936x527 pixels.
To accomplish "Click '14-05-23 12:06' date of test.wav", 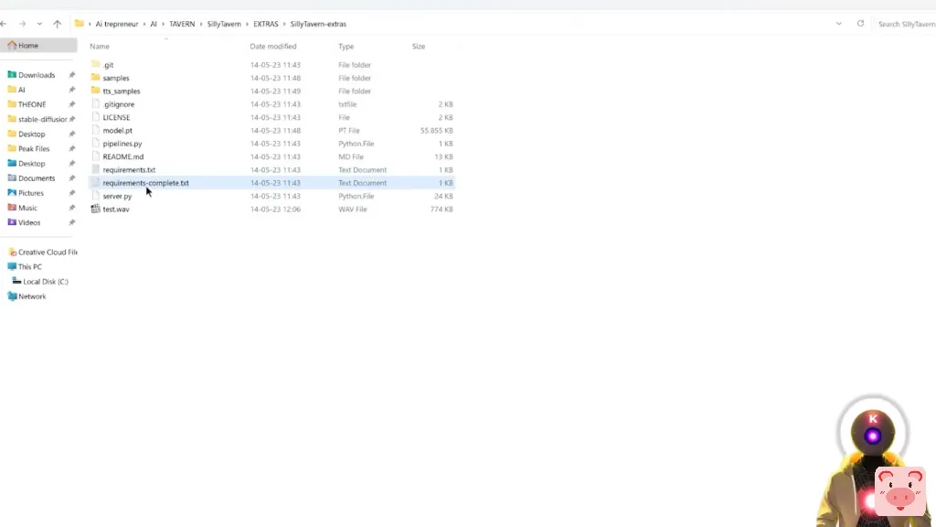I will coord(275,210).
